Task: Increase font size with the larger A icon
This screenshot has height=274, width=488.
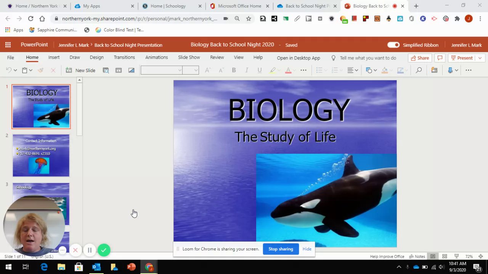Action: tap(208, 70)
